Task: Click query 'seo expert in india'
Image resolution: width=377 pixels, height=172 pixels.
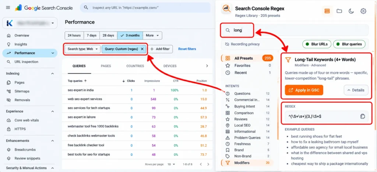Action: tap(81, 90)
